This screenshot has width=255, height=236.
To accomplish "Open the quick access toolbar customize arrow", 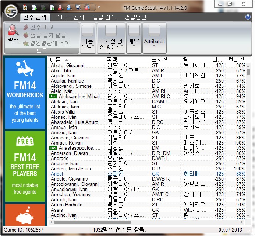I will [99, 7].
